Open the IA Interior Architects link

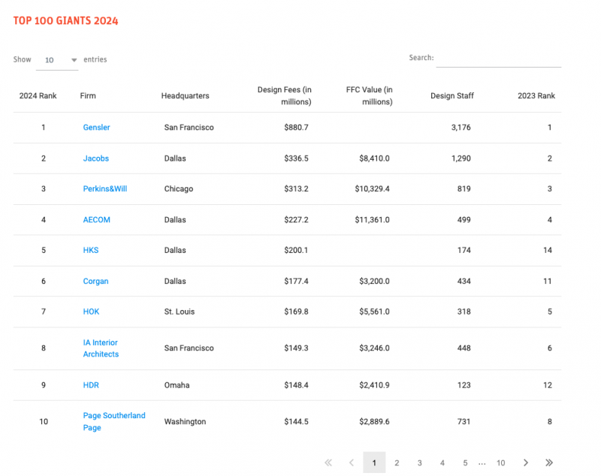pyautogui.click(x=101, y=348)
